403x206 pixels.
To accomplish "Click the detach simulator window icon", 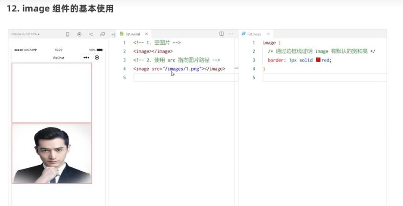I will (102, 34).
